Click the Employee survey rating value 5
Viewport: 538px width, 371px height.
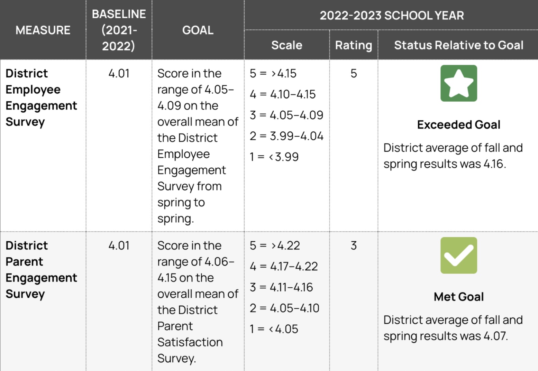point(353,73)
